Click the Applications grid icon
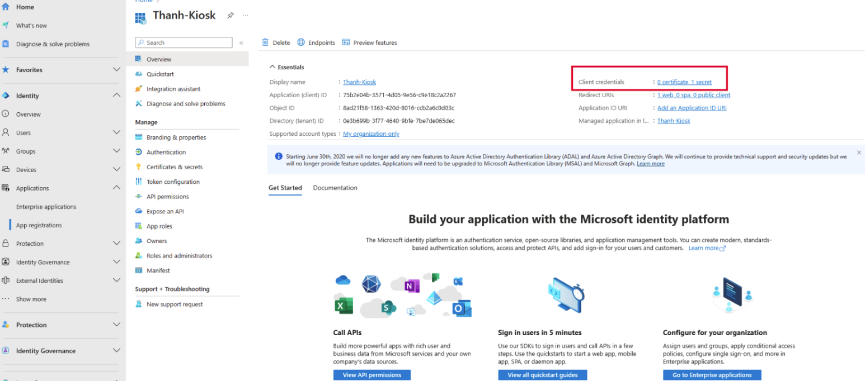 tap(6, 188)
